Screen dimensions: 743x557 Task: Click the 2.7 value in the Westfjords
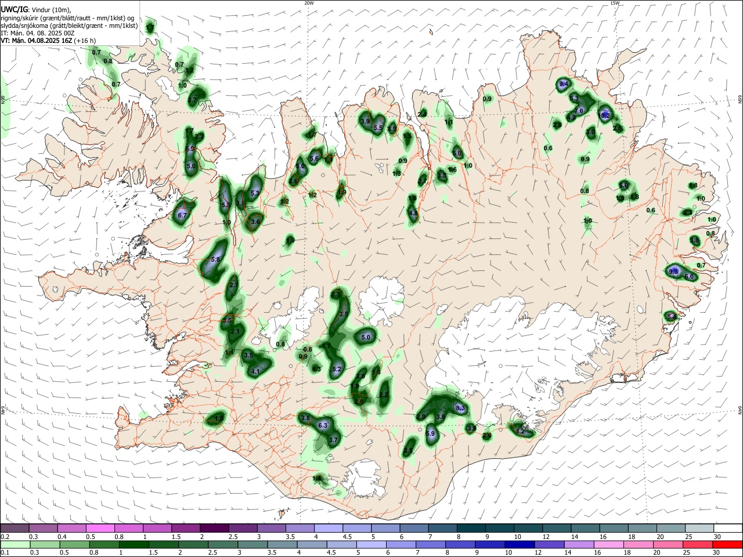pos(193,100)
